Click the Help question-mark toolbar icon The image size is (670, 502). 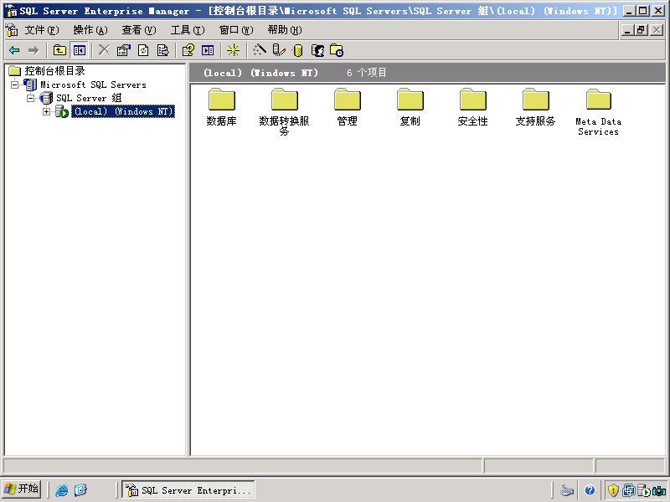[x=188, y=50]
